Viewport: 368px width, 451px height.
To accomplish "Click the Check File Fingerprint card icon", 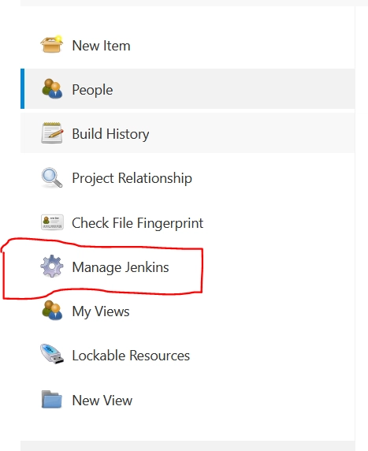I will point(52,222).
